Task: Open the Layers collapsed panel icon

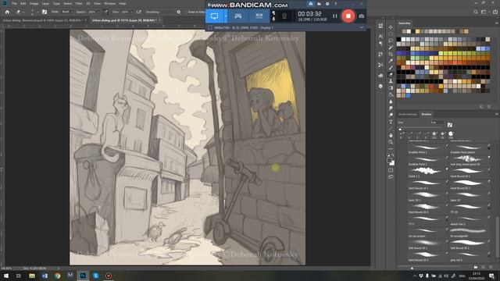Action: [x=380, y=86]
